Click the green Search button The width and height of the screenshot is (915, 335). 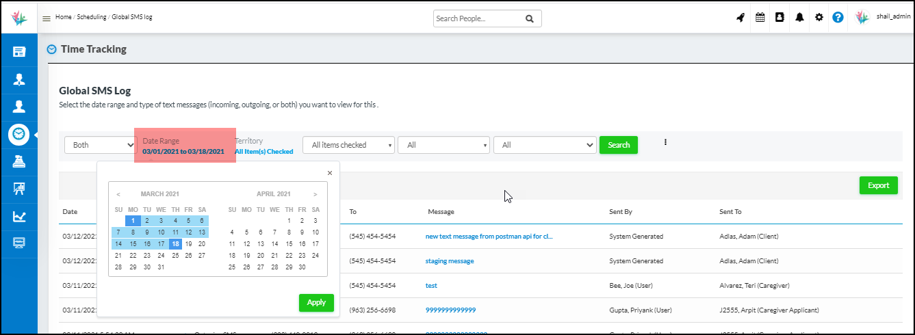(x=619, y=145)
